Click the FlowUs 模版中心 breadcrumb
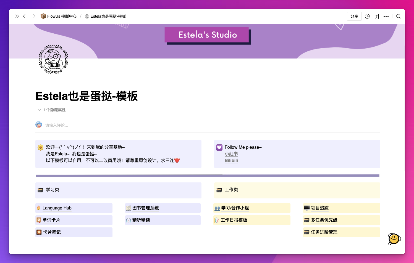Image resolution: width=414 pixels, height=263 pixels. (x=61, y=16)
